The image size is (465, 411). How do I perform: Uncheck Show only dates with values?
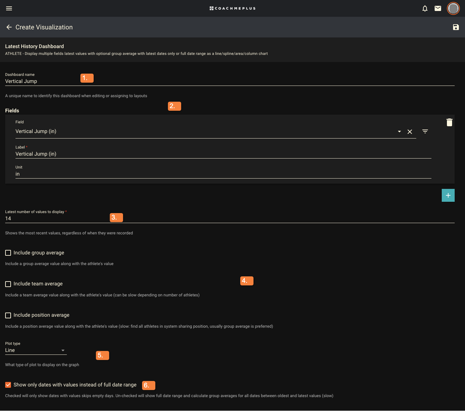pyautogui.click(x=8, y=385)
